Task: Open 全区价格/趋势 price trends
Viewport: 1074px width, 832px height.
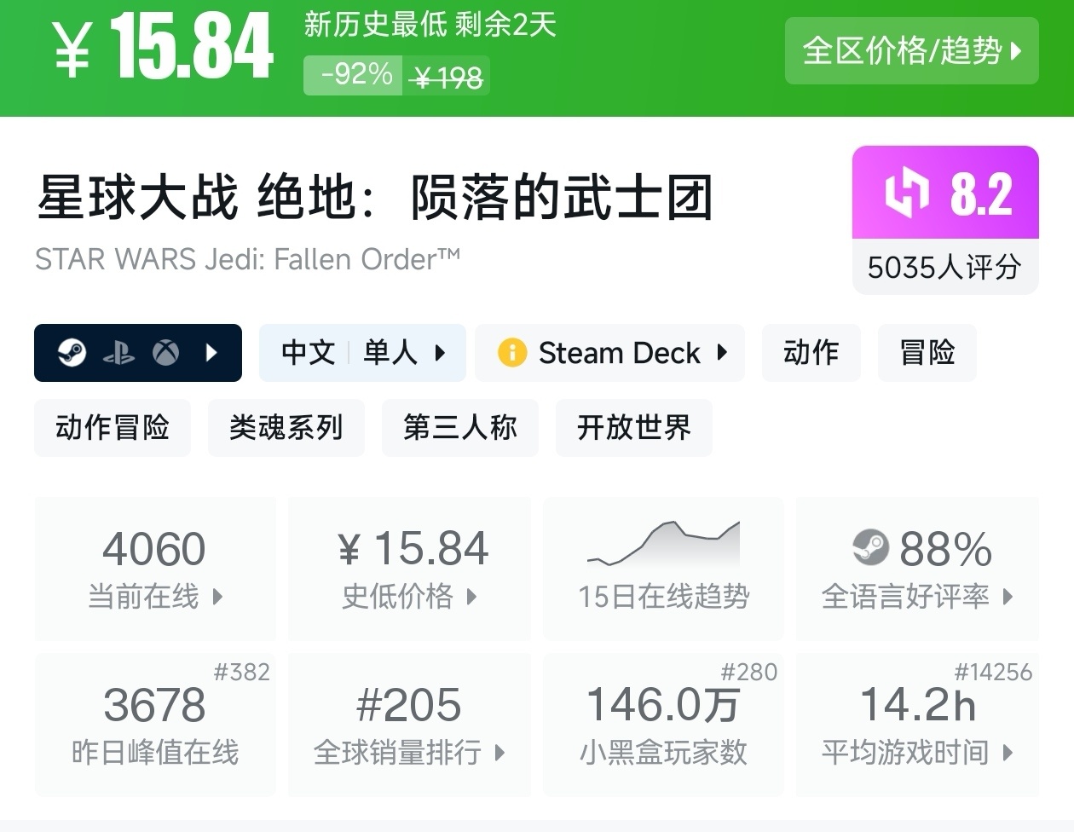Action: 911,50
